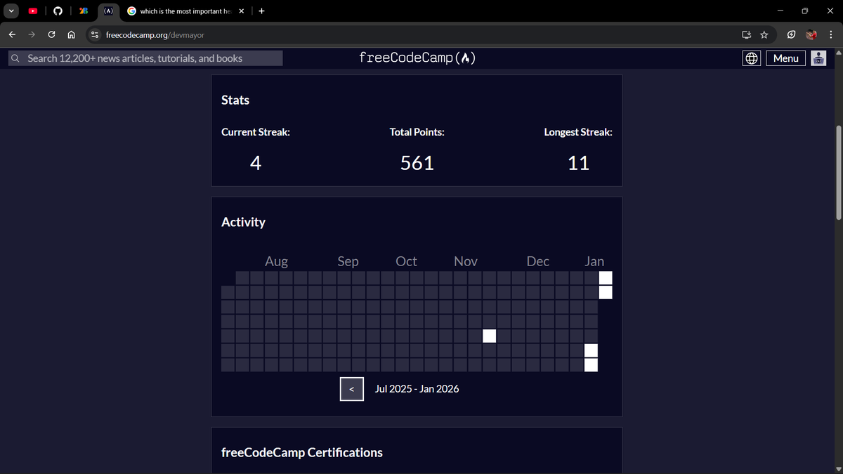The height and width of the screenshot is (474, 843).
Task: Switch to the colorful ZB pinned tab
Action: point(83,11)
